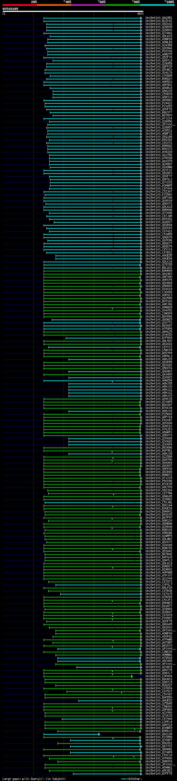177x781 pixels.
Task: Click the cyan alignment bar for Q41951
Action: (93, 18)
